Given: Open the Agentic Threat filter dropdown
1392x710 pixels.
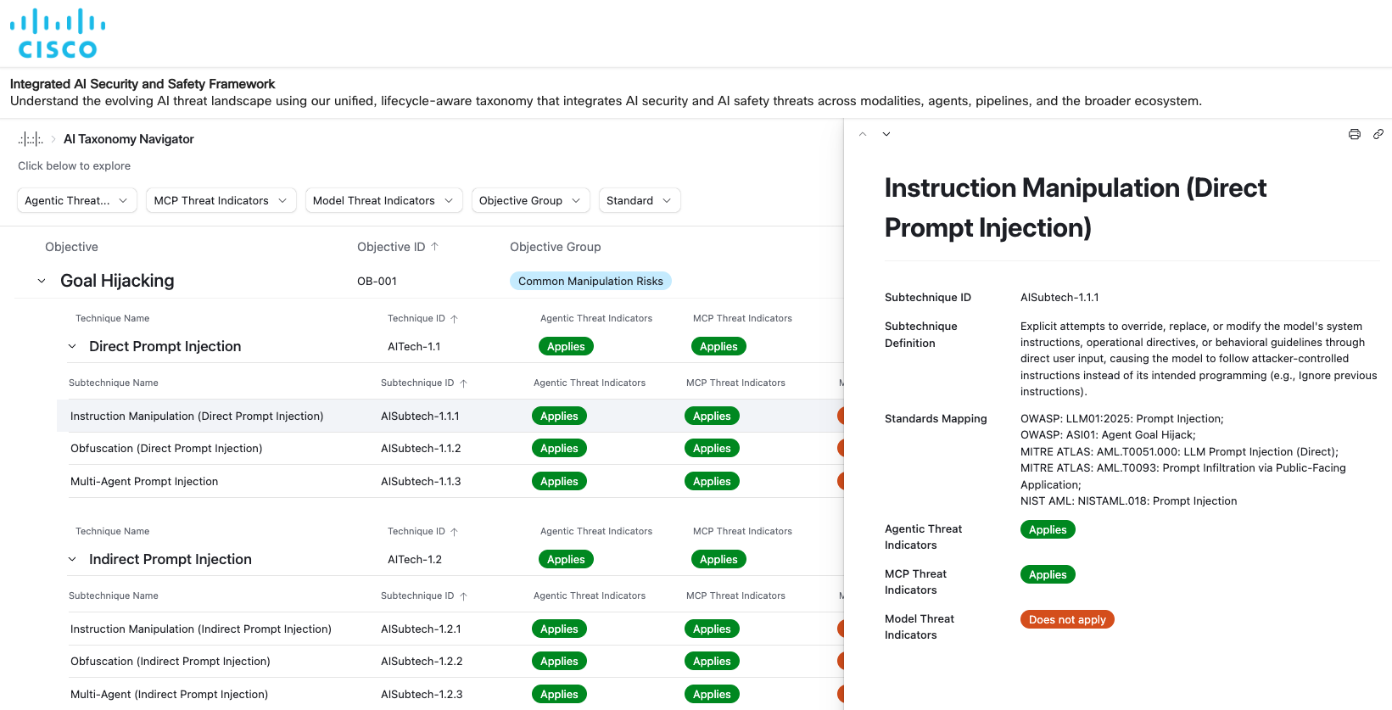Looking at the screenshot, I should click(76, 200).
